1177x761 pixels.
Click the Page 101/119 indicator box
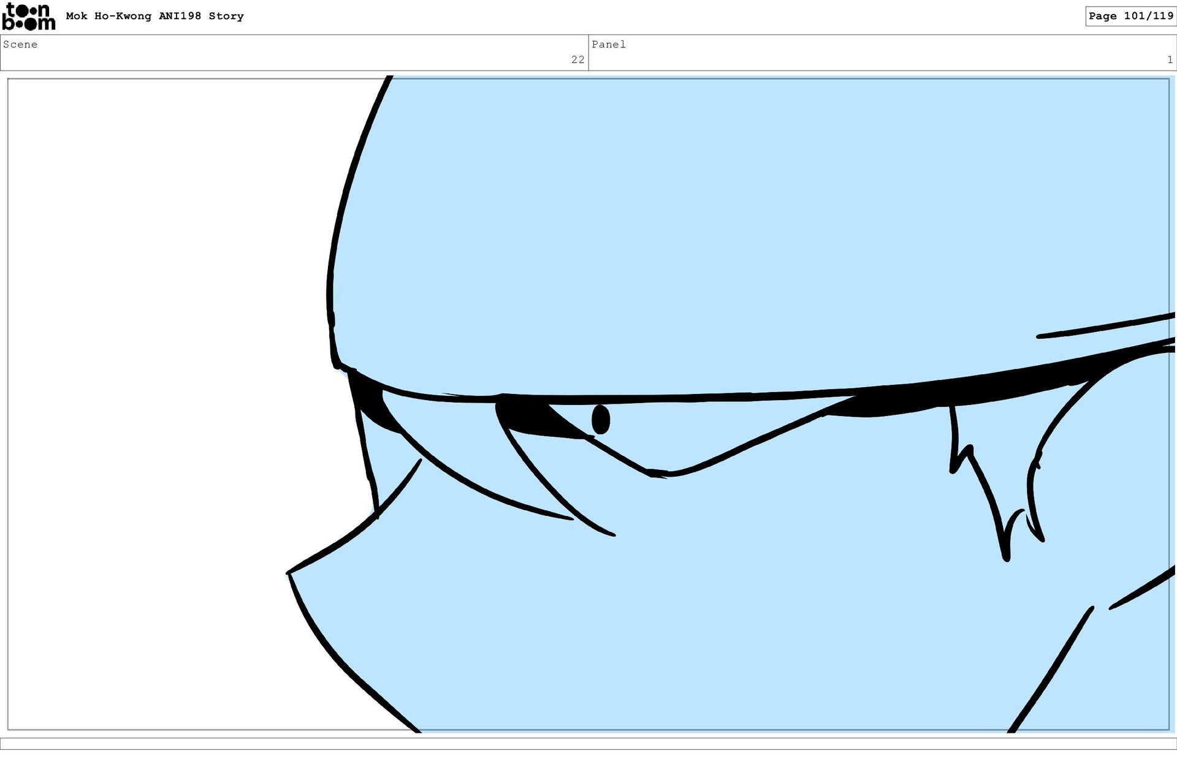pos(1130,16)
